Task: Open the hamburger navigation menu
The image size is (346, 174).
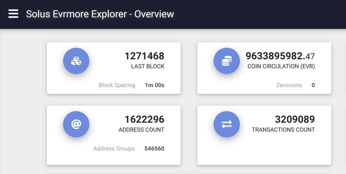Action: [x=13, y=14]
